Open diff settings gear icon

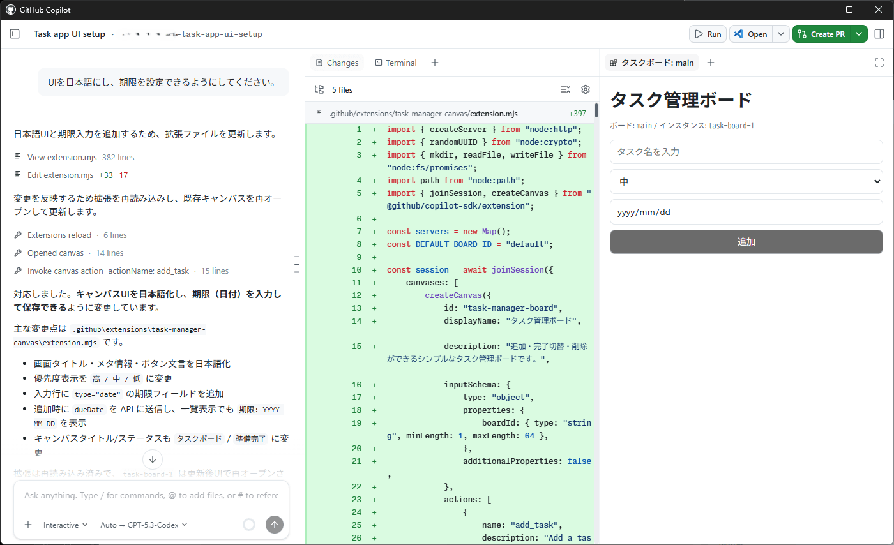pos(586,89)
